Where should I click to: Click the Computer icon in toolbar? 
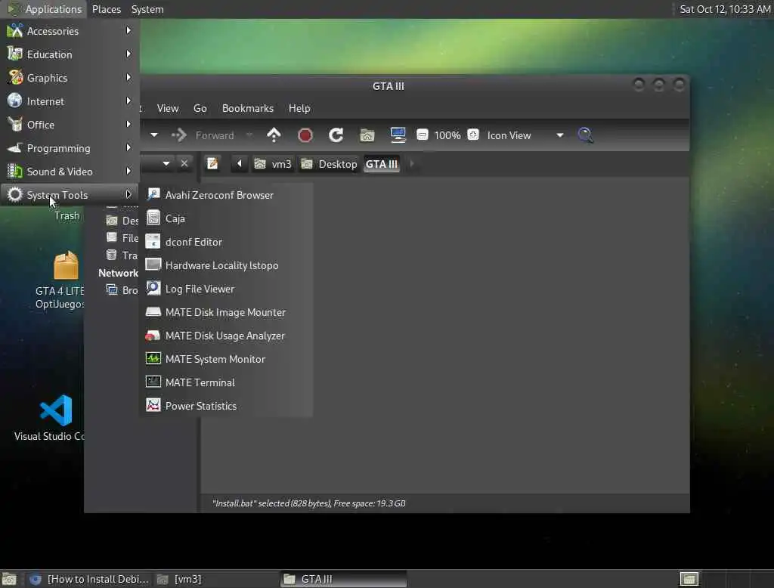398,135
